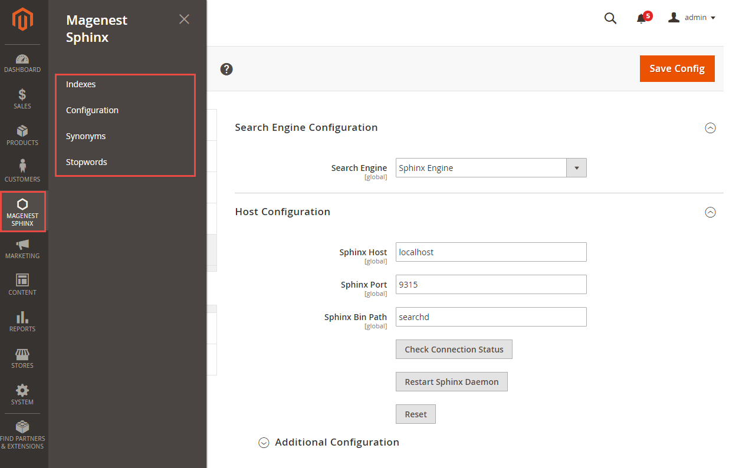Image resolution: width=739 pixels, height=468 pixels.
Task: View notifications via the bell icon
Action: coord(642,18)
